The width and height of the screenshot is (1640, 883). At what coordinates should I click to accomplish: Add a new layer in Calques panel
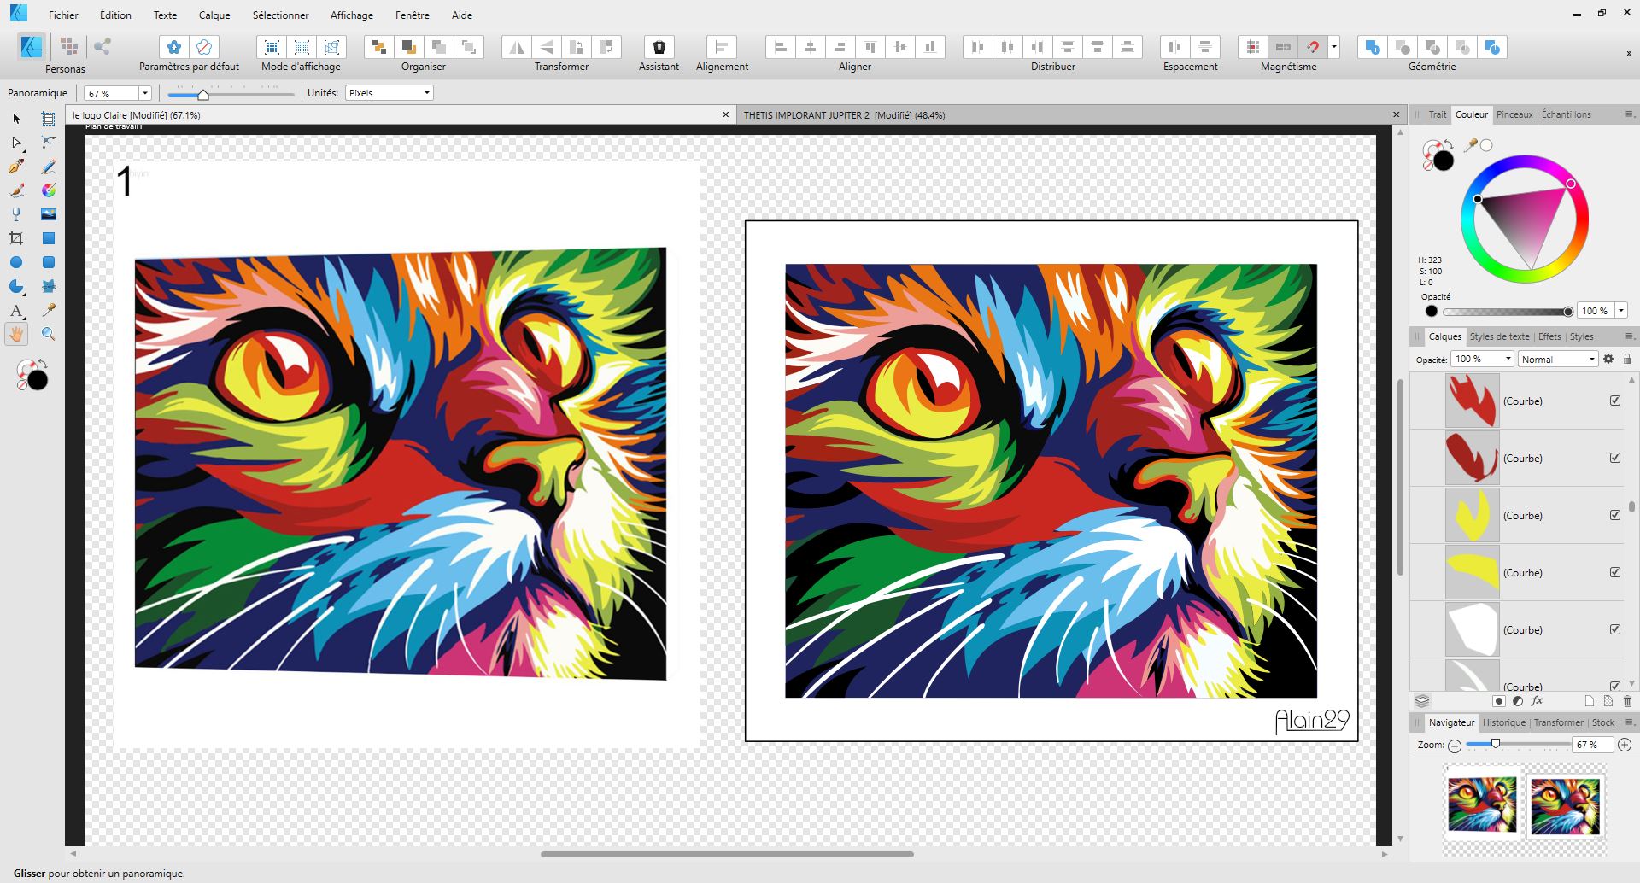(x=1589, y=701)
